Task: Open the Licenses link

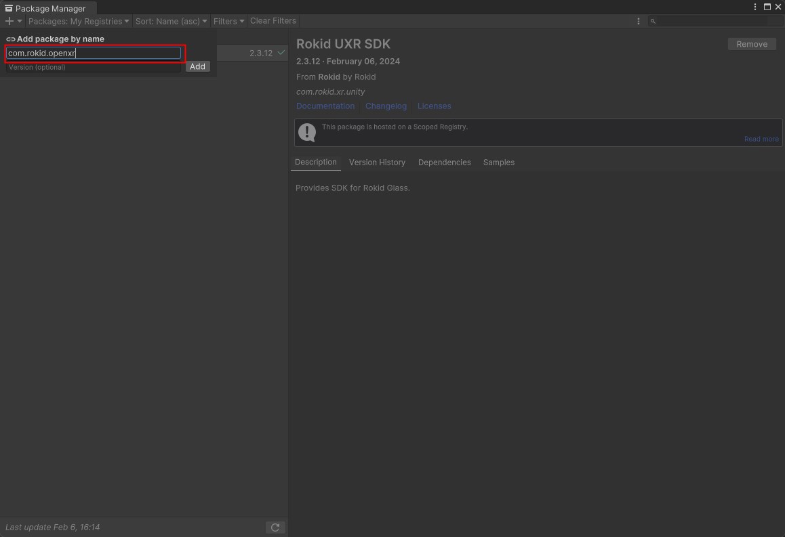Action: click(x=434, y=106)
